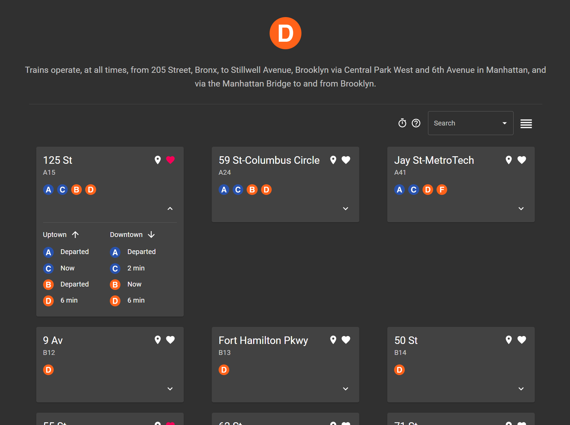Expand 59 St-Columbus Circle arrivals

(x=346, y=209)
